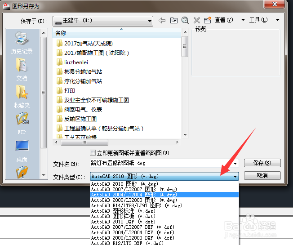293x245 pixels.
Task: Select AutoCAD 2000/LT2000 DXF option
Action: pyautogui.click(x=164, y=238)
